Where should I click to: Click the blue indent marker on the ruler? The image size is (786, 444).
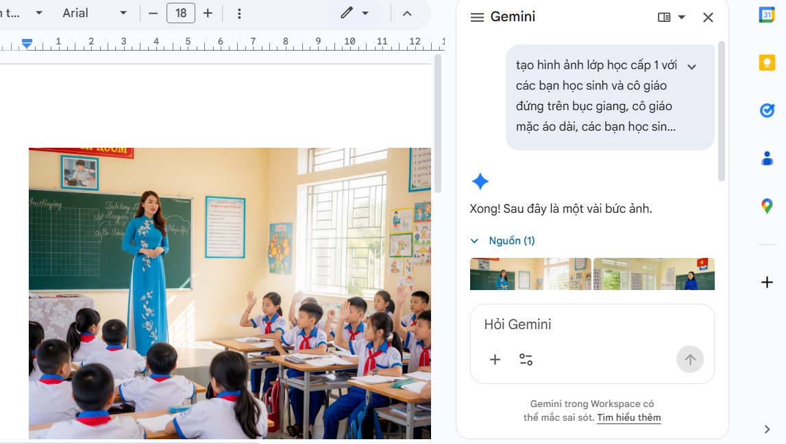pyautogui.click(x=26, y=42)
